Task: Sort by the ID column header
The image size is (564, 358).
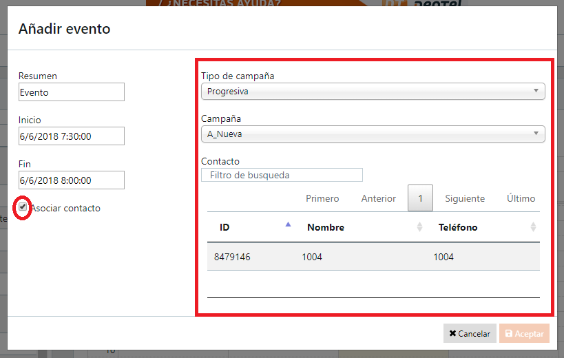Action: (x=251, y=227)
